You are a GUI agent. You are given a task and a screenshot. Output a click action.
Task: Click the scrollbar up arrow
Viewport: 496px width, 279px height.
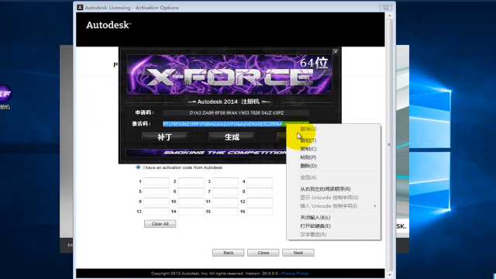[x=389, y=15]
